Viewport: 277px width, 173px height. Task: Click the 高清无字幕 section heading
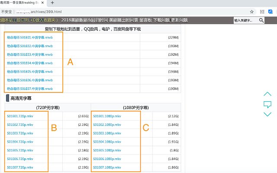click(21, 98)
